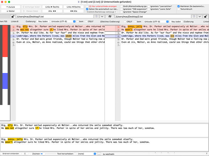Open right Unicode (UTF-8) encoding dropdown
The width and height of the screenshot is (209, 156).
pyautogui.click(x=156, y=22)
